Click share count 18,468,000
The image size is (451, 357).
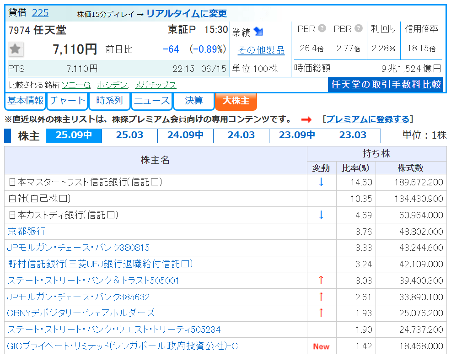click(x=421, y=346)
